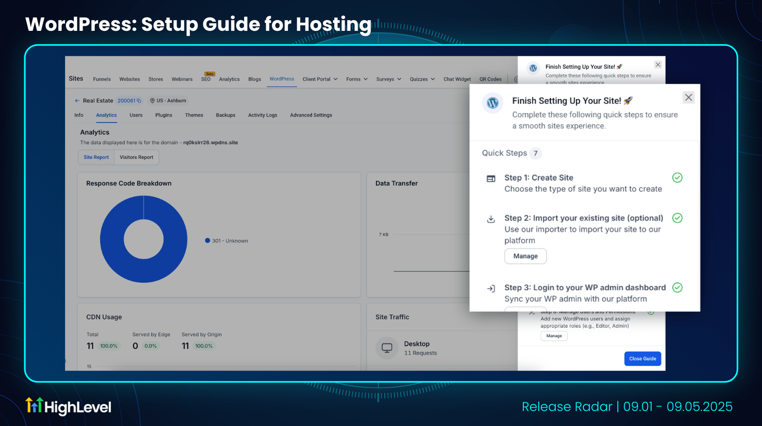This screenshot has width=762, height=426.
Task: Click the Served by Origin 100.0% badge
Action: (204, 346)
